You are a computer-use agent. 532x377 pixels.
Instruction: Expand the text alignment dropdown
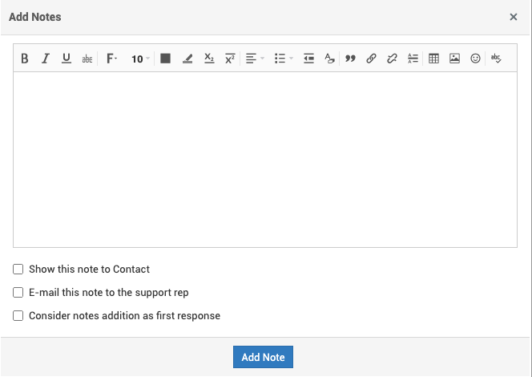point(255,59)
